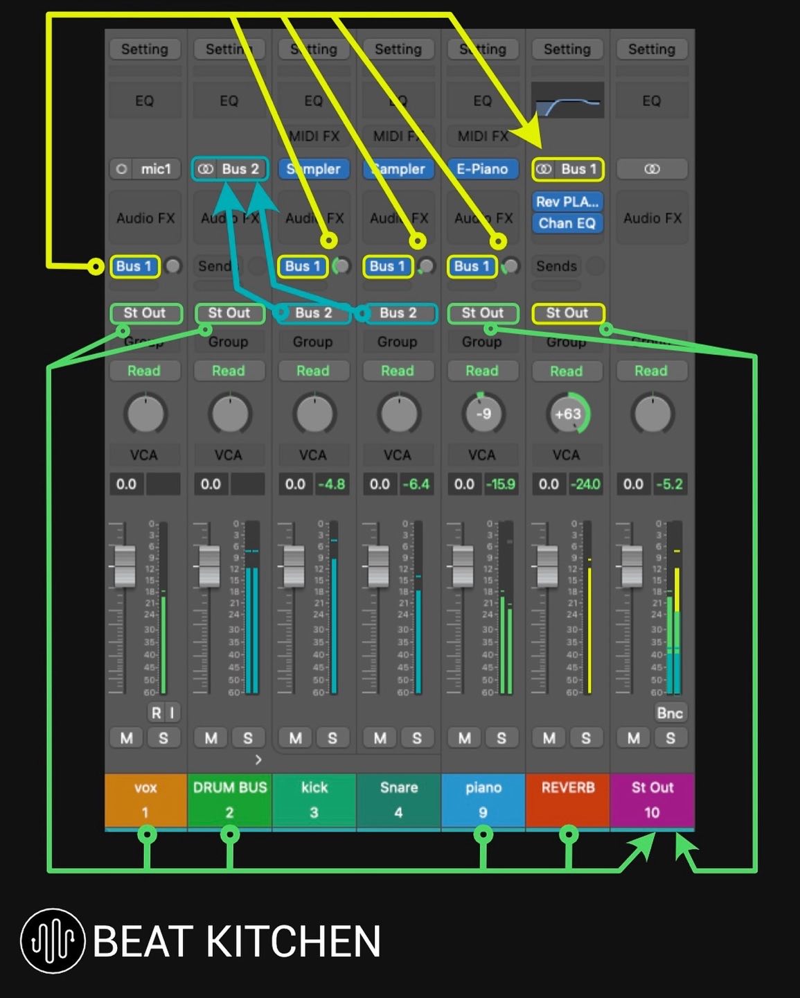Click the mic1 input slot on vox
This screenshot has width=800, height=998.
[x=145, y=168]
